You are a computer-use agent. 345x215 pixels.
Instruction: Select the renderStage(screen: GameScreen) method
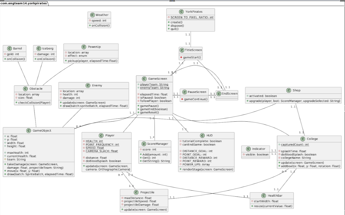[208, 169]
